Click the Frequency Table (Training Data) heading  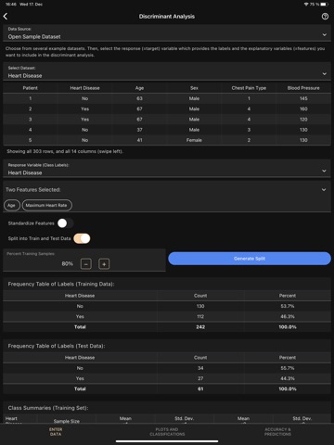(x=61, y=284)
